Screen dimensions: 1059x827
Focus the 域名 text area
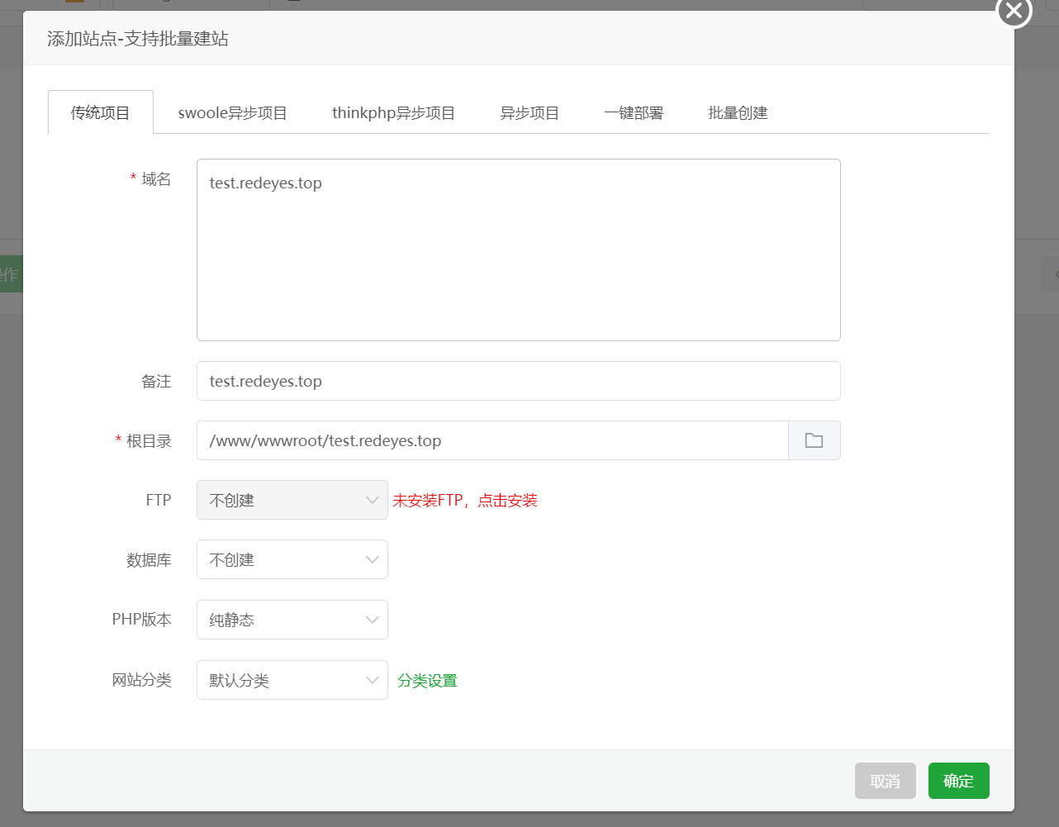[x=518, y=250]
